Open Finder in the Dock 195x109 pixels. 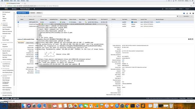24,106
